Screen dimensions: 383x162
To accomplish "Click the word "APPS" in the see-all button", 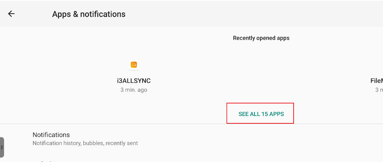I will click(x=277, y=114).
